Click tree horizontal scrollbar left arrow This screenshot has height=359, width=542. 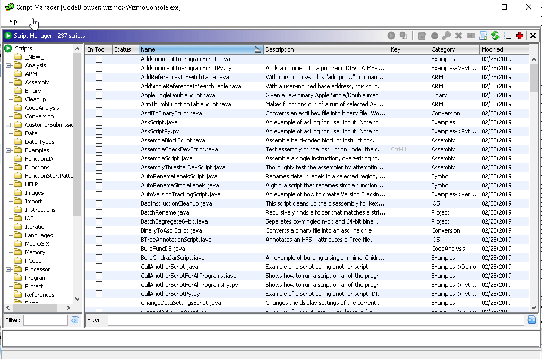pos(8,307)
